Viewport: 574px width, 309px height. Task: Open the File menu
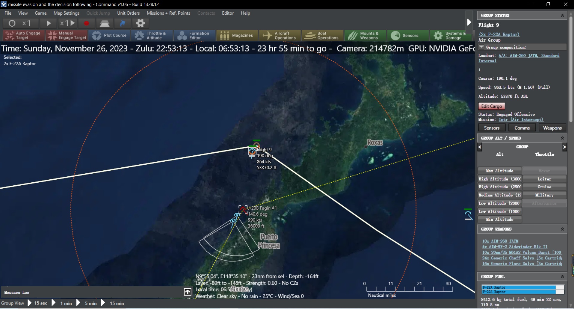click(8, 13)
